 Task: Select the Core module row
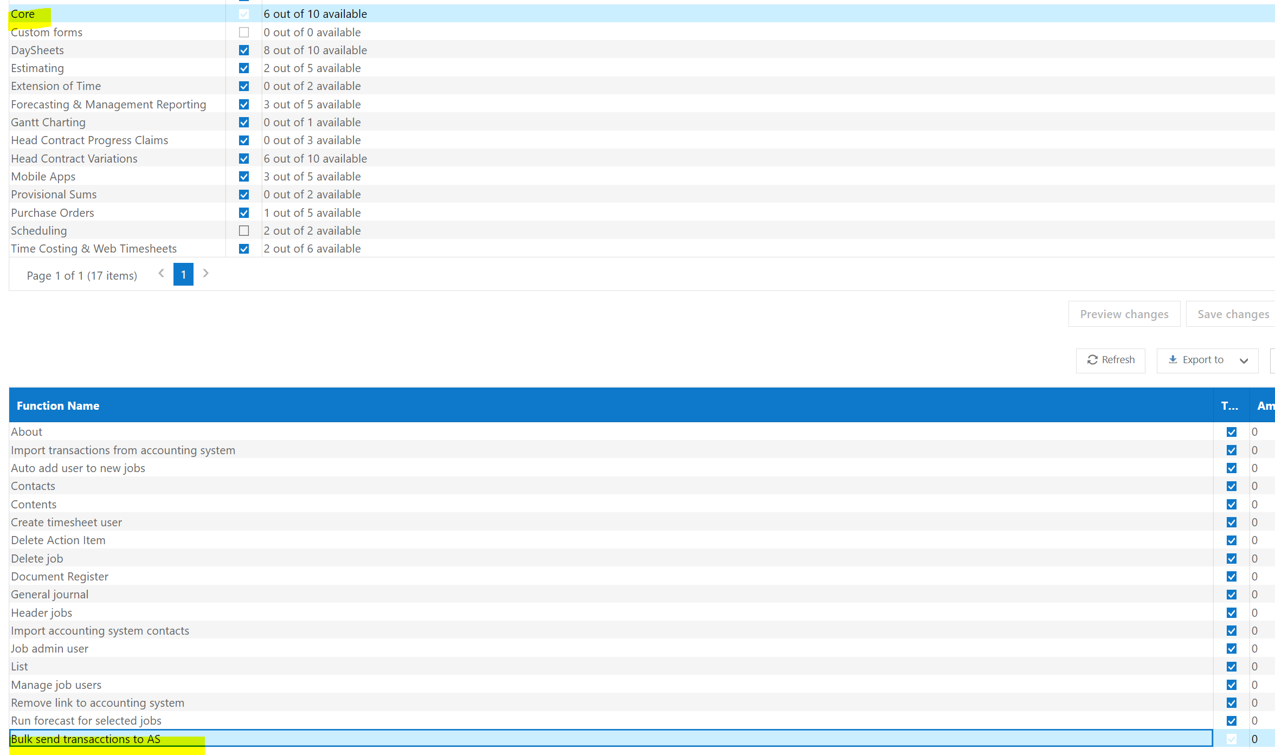point(23,14)
